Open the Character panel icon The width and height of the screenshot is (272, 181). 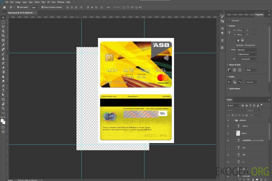(x=222, y=28)
